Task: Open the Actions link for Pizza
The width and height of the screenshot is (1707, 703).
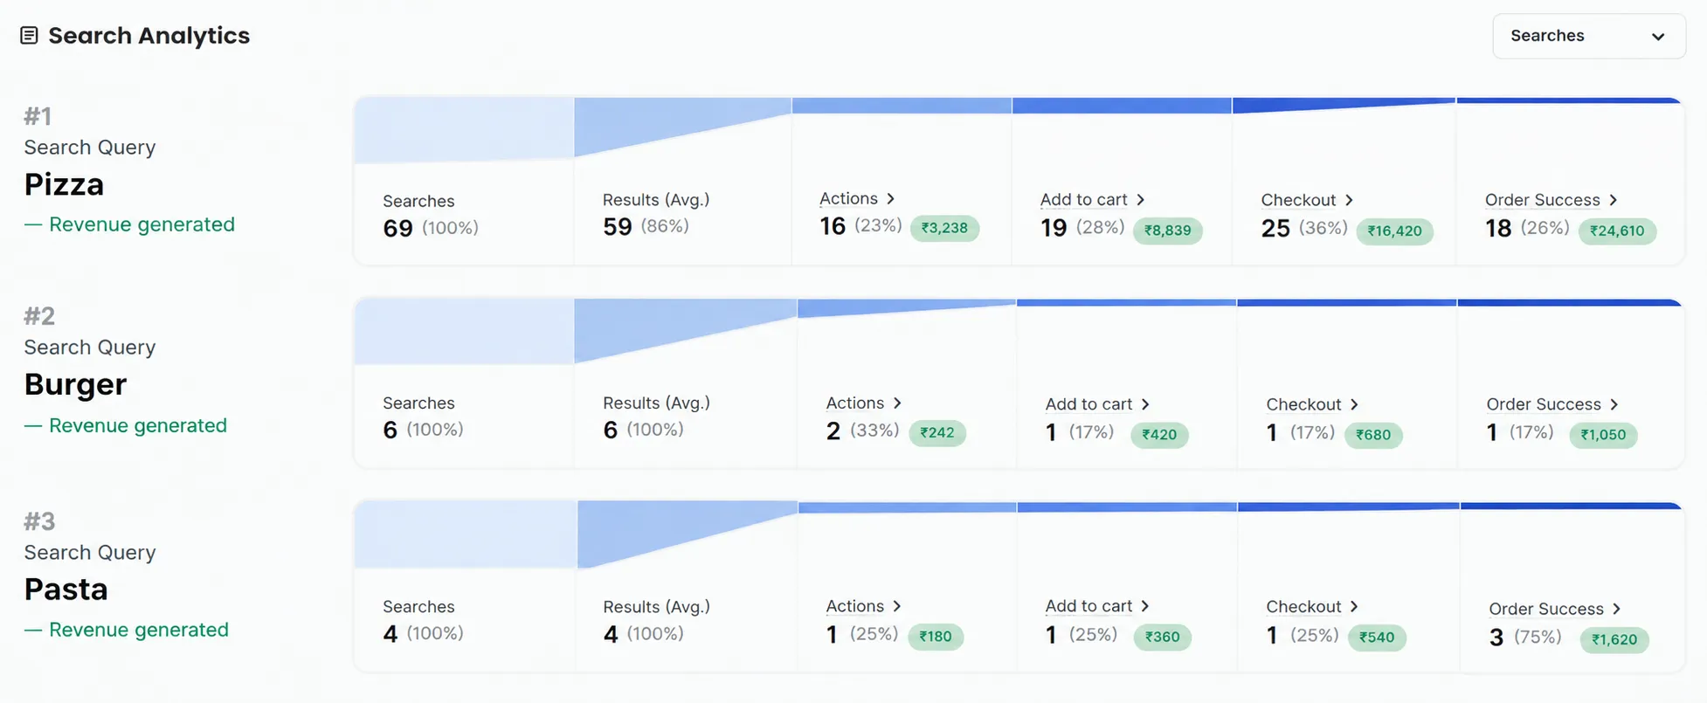Action: tap(848, 199)
